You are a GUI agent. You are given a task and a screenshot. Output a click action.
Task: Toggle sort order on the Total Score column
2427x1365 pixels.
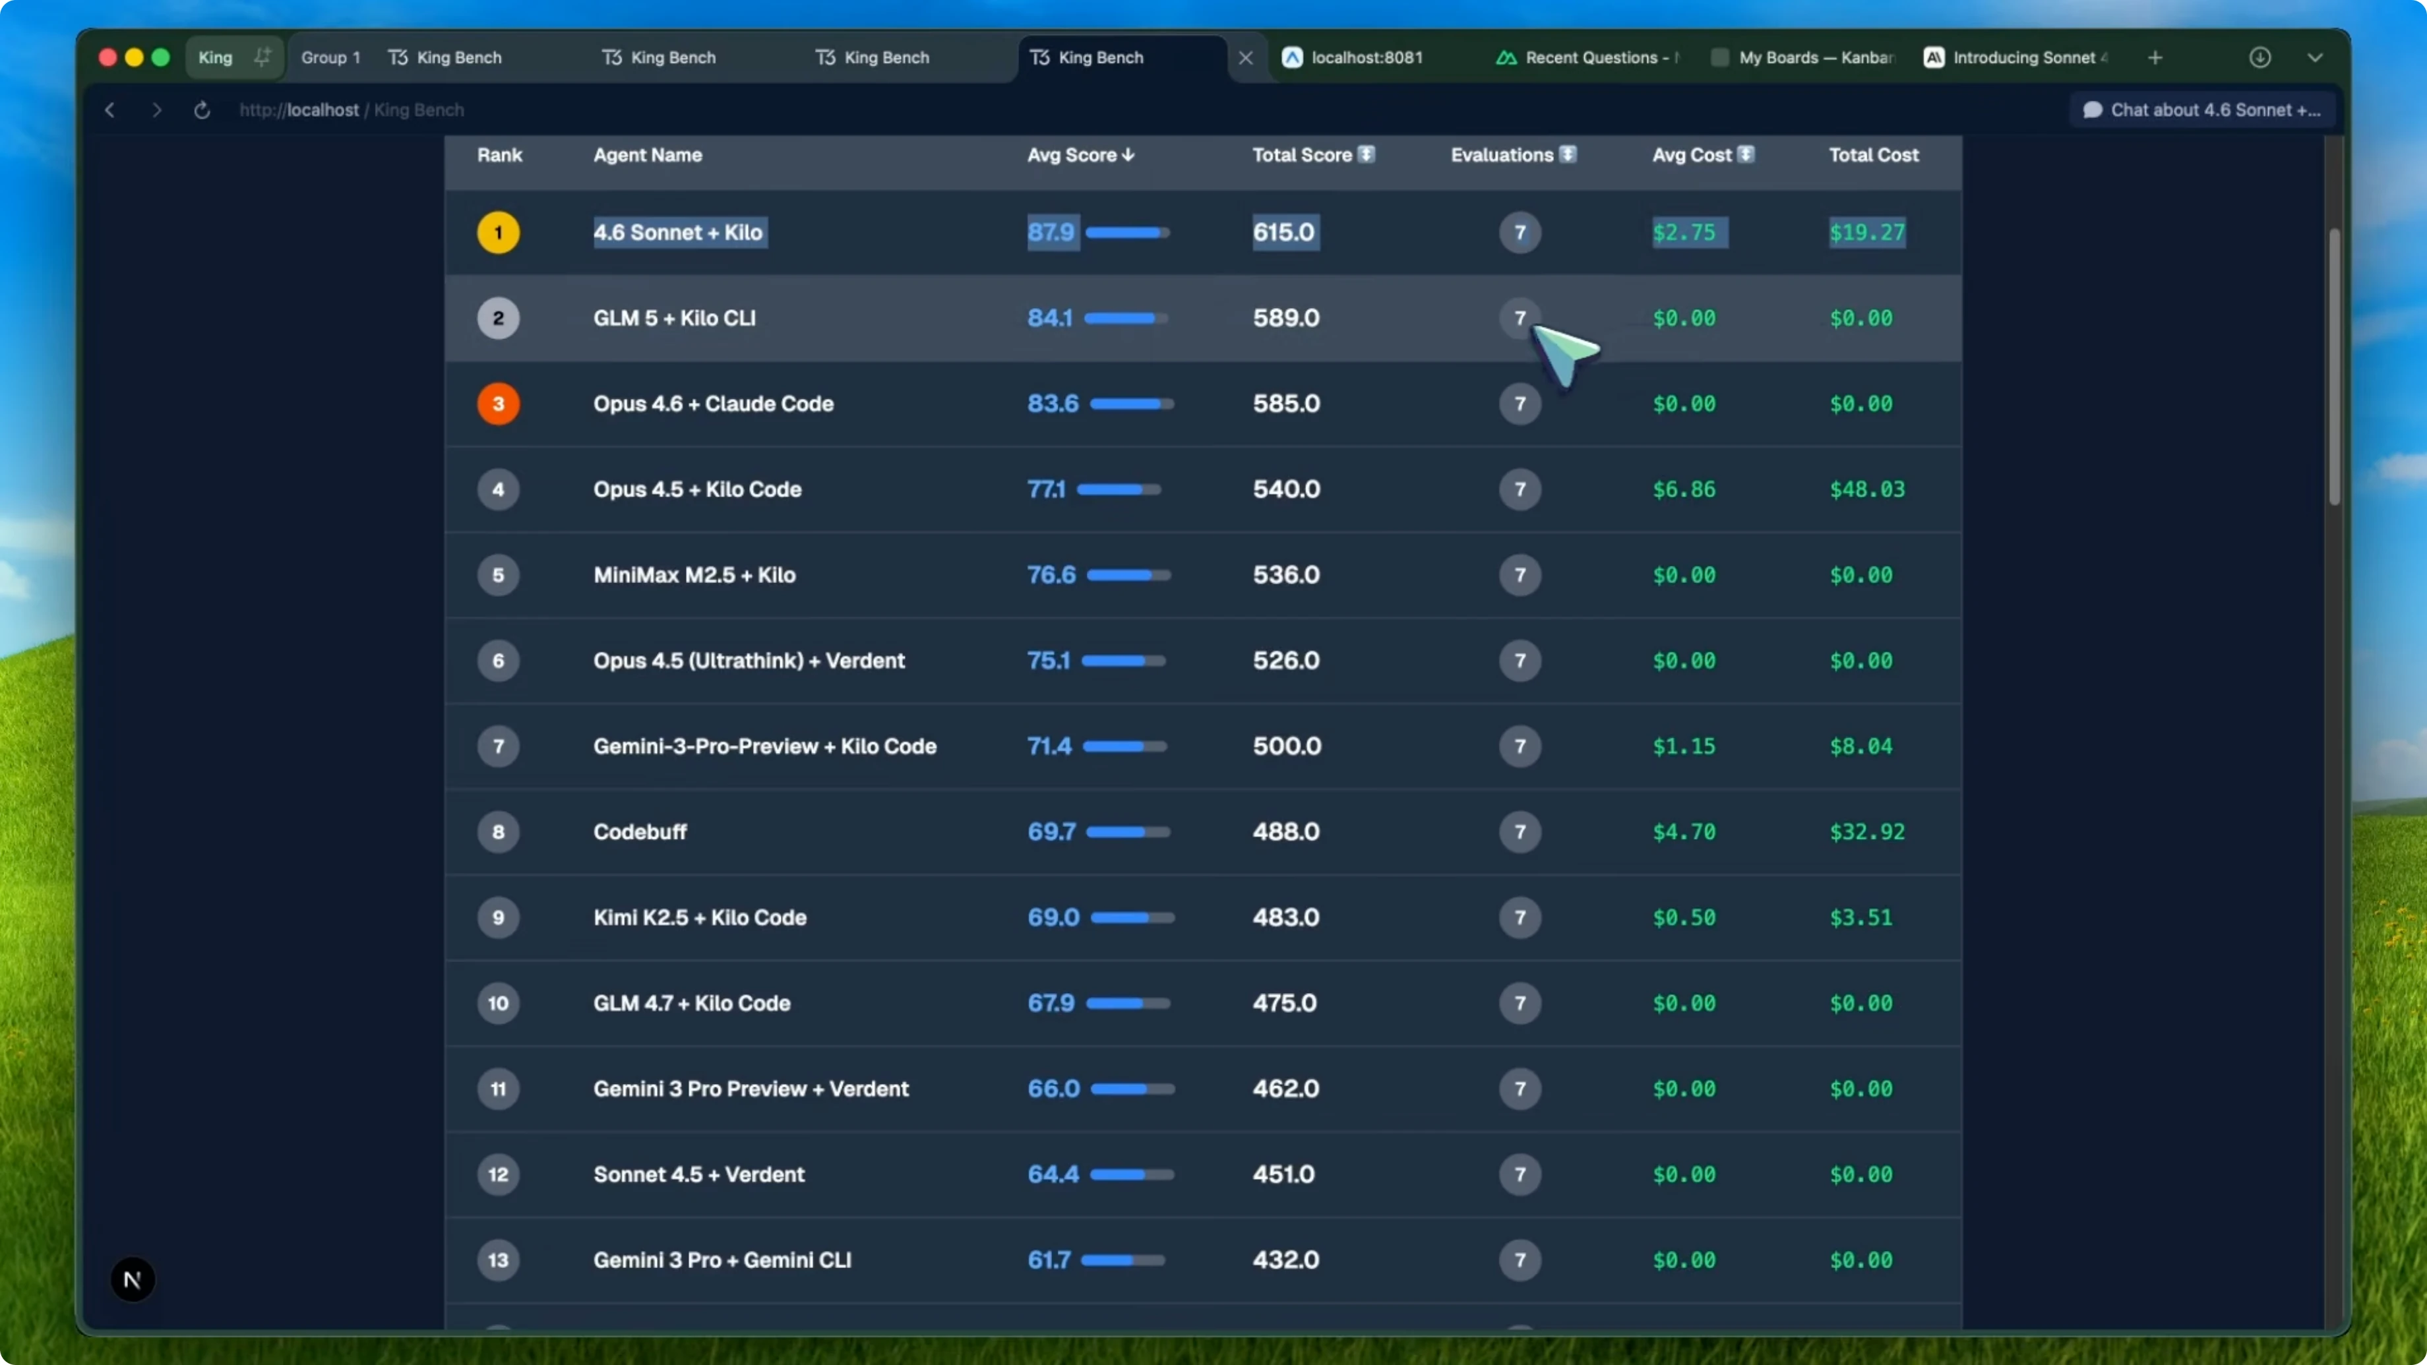point(1367,154)
